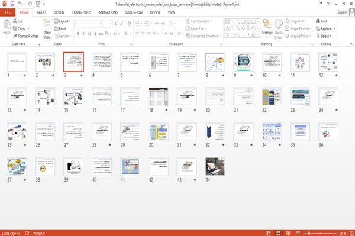Click the New Slide icon

pos(47,24)
